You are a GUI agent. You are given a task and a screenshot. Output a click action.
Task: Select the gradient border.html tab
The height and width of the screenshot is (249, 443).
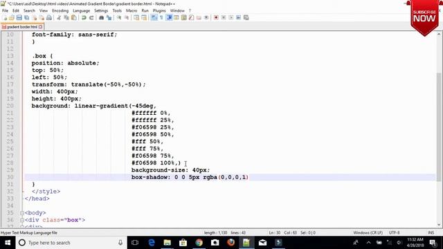click(22, 27)
